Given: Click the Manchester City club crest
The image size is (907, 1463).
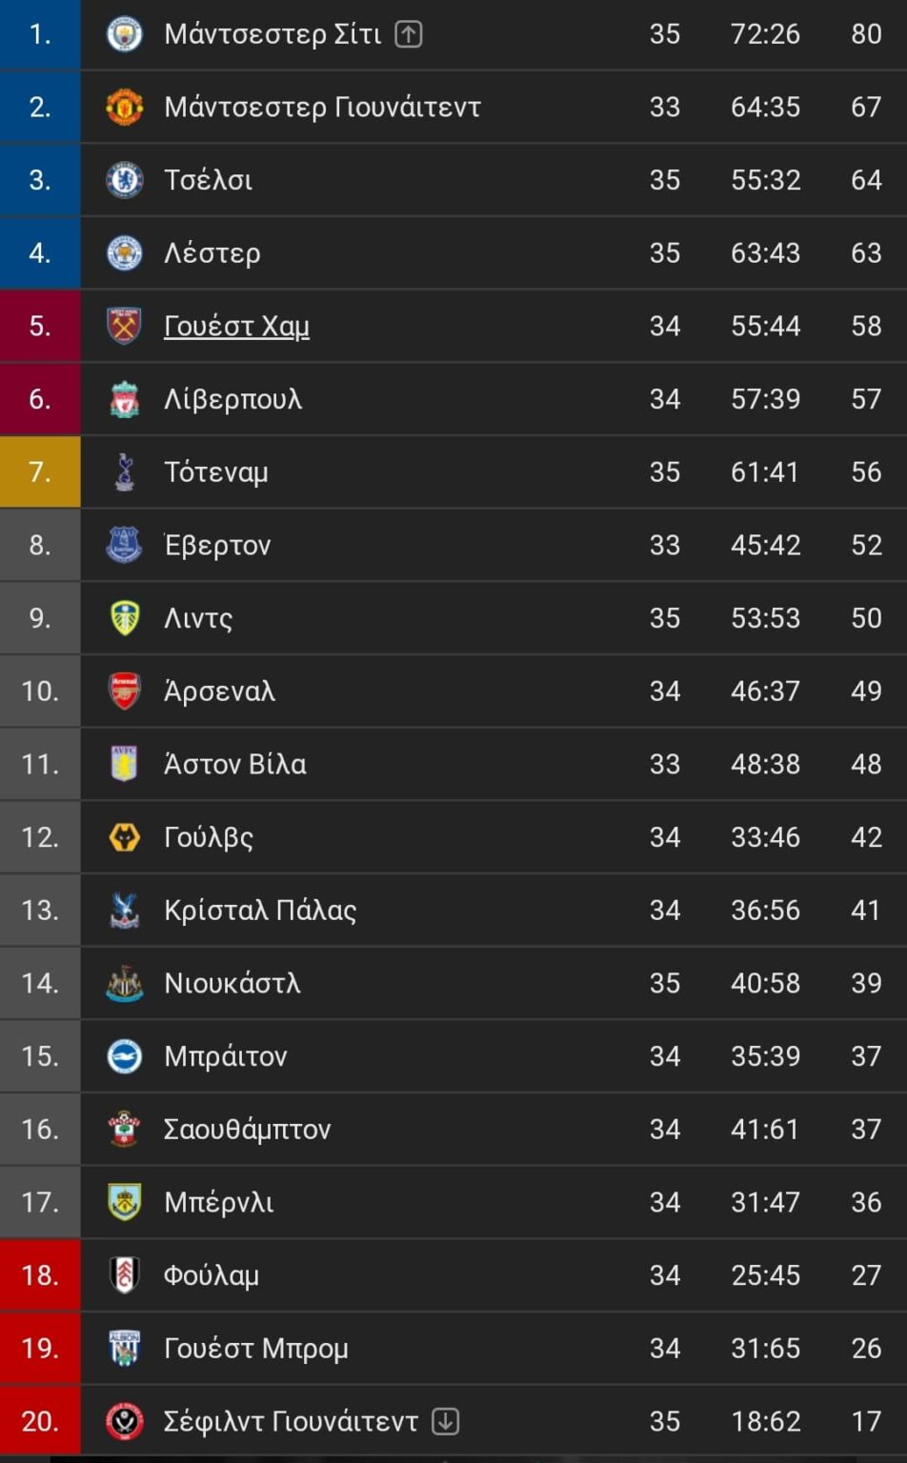Looking at the screenshot, I should [124, 34].
